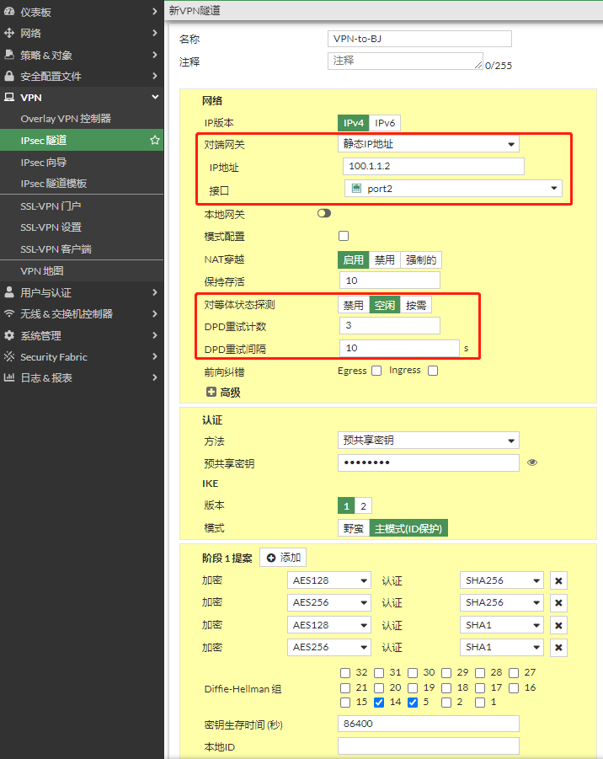Viewport: 603px width, 759px height.
Task: Go to IPsec 向导 menu item
Action: point(44,163)
